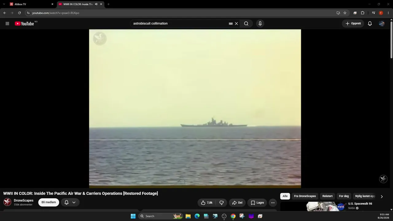Viewport: 393px width, 221px height.
Task: Install the page as an app
Action: click(338, 13)
